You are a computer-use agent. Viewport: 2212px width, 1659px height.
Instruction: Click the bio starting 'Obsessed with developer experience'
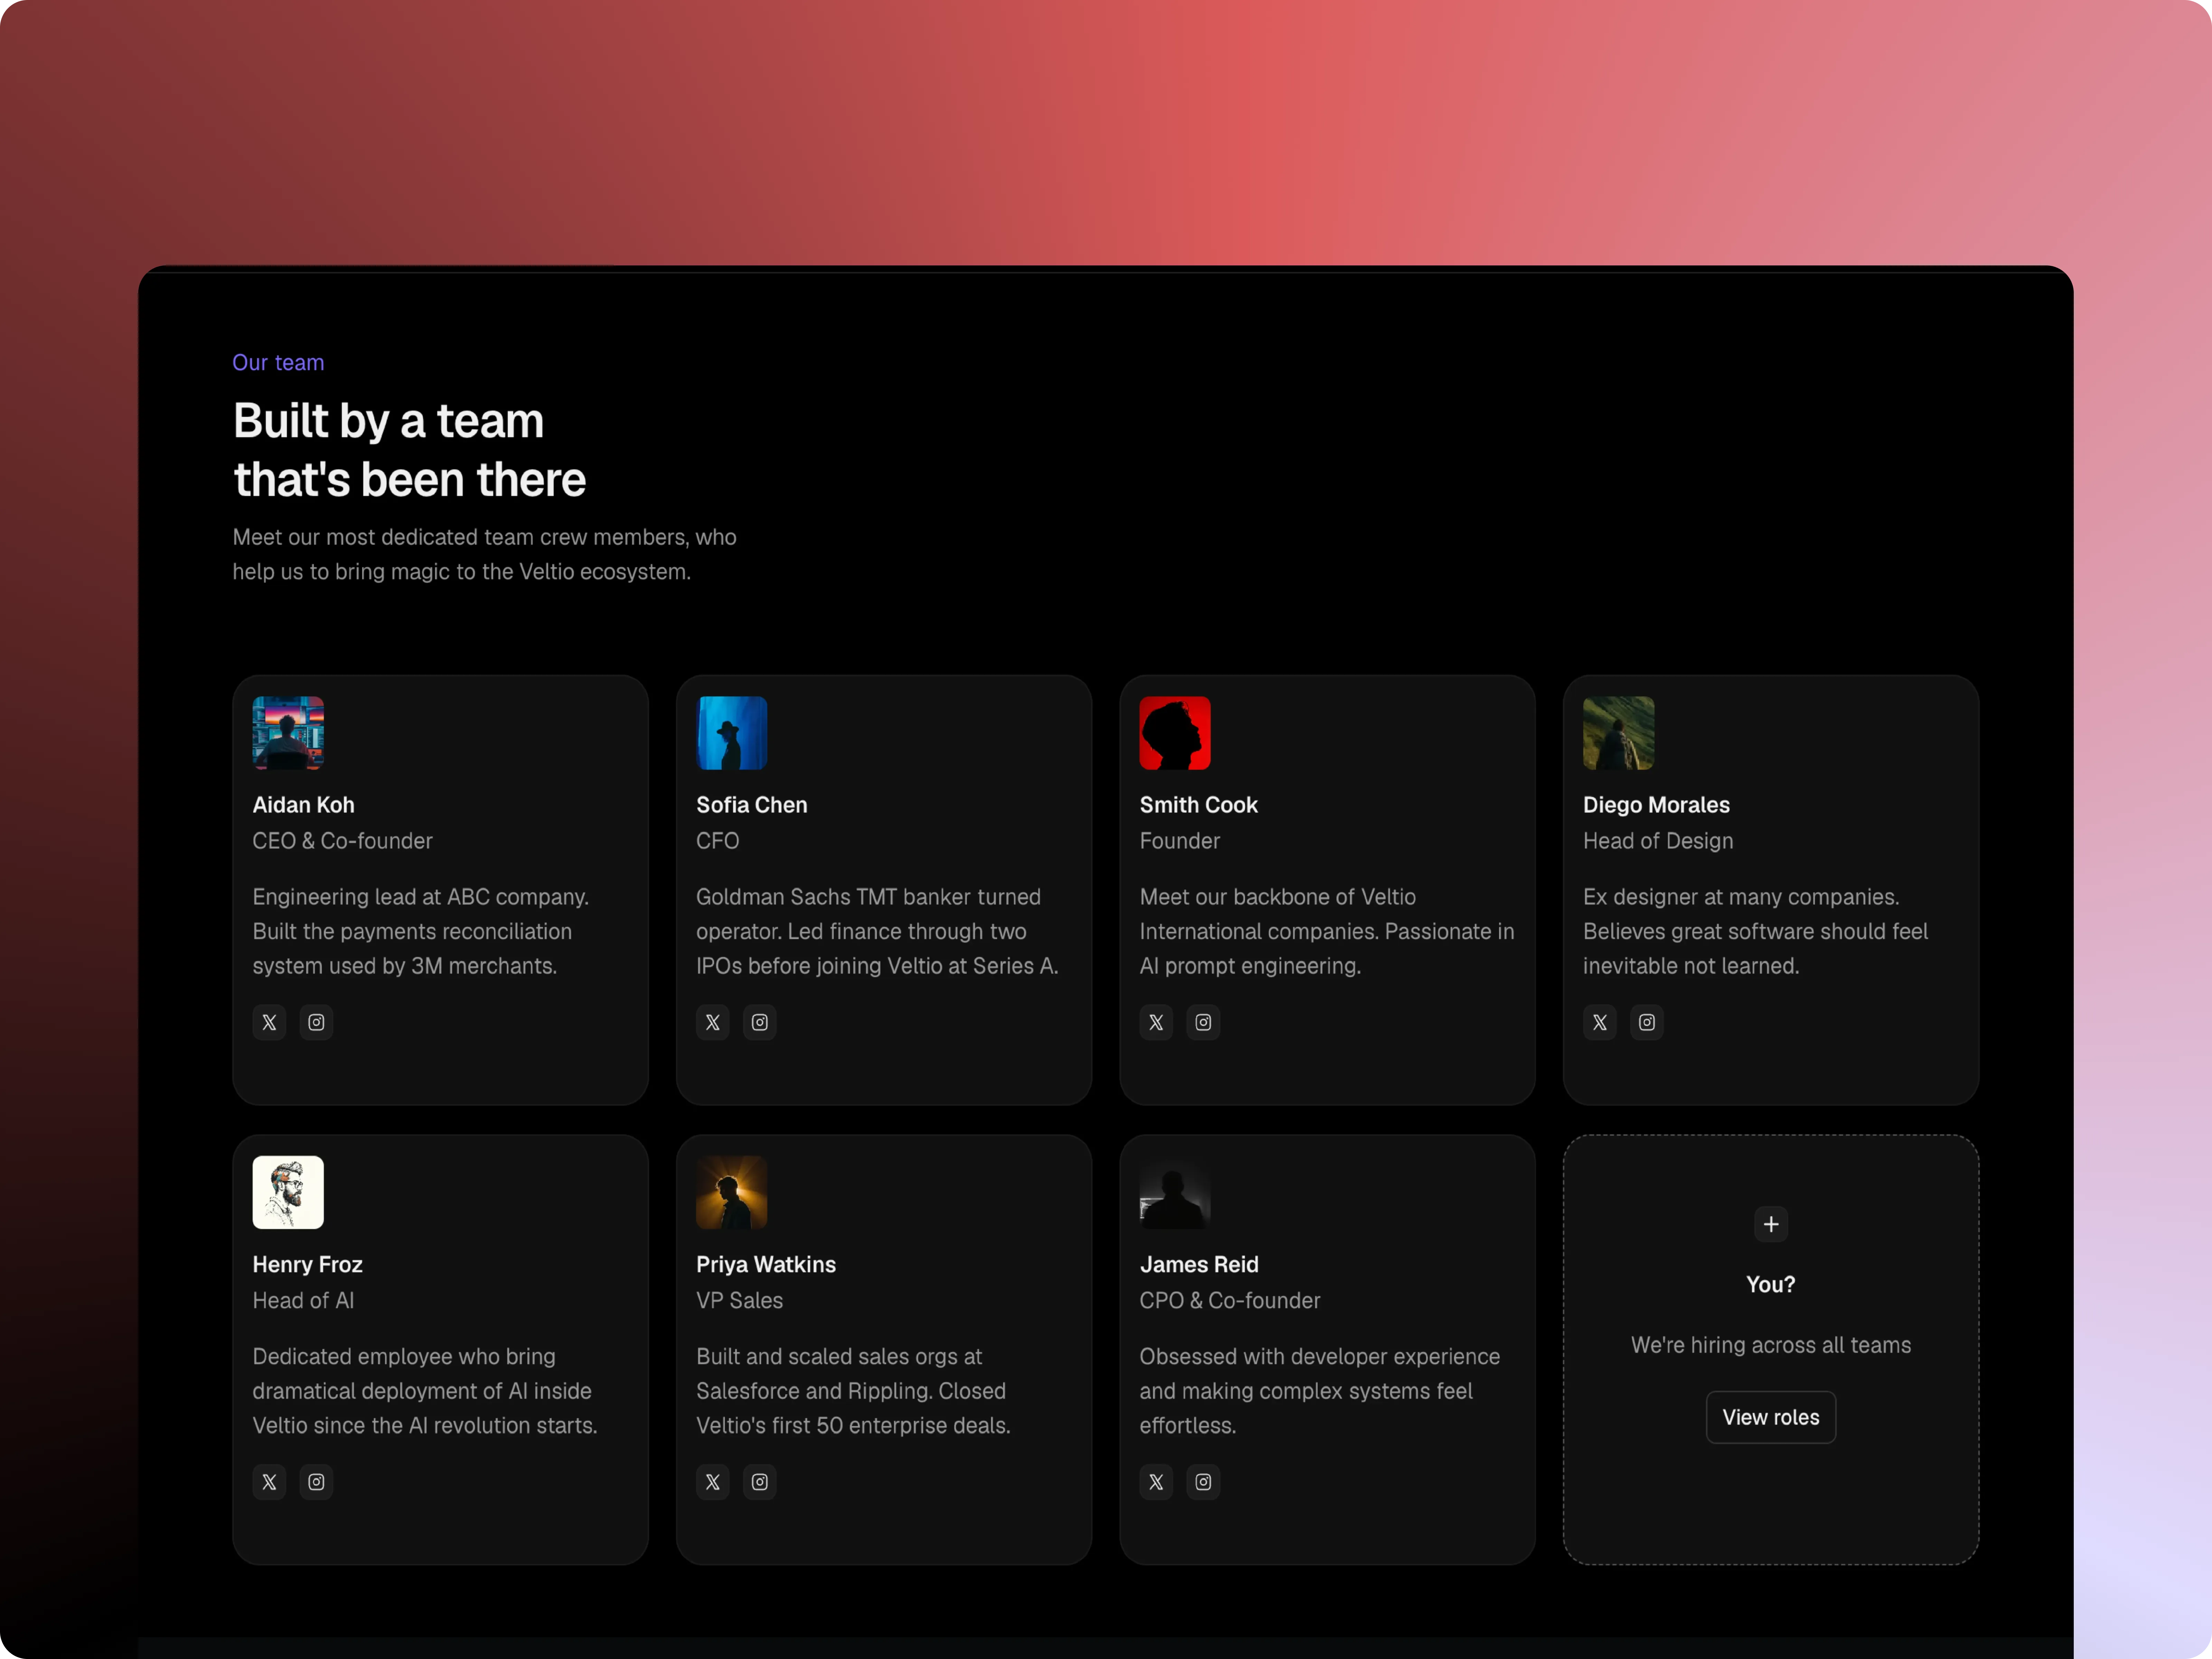pos(1320,1391)
